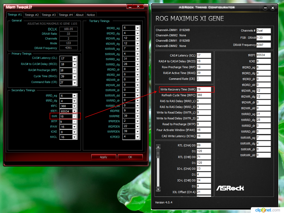Expand the tRDPDEN dropdown
284x213 pixels.
coord(137,126)
